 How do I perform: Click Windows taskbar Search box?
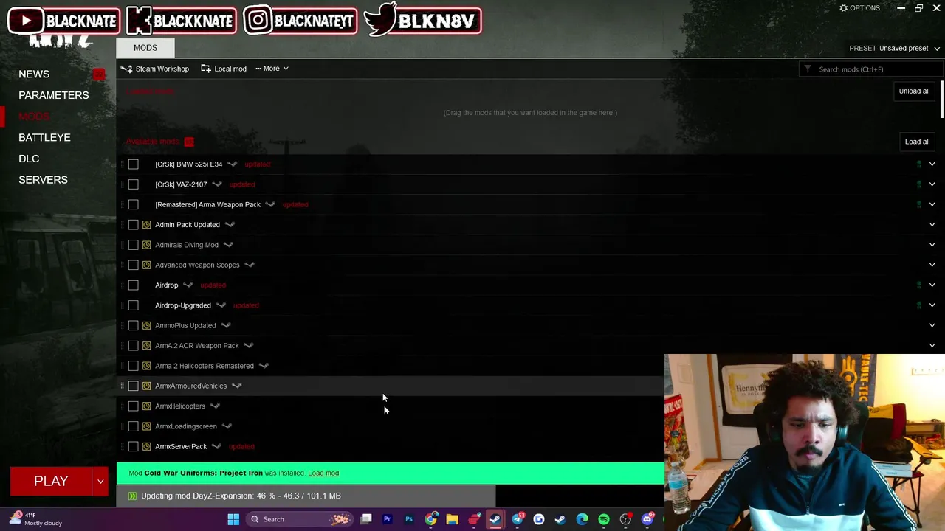point(299,519)
